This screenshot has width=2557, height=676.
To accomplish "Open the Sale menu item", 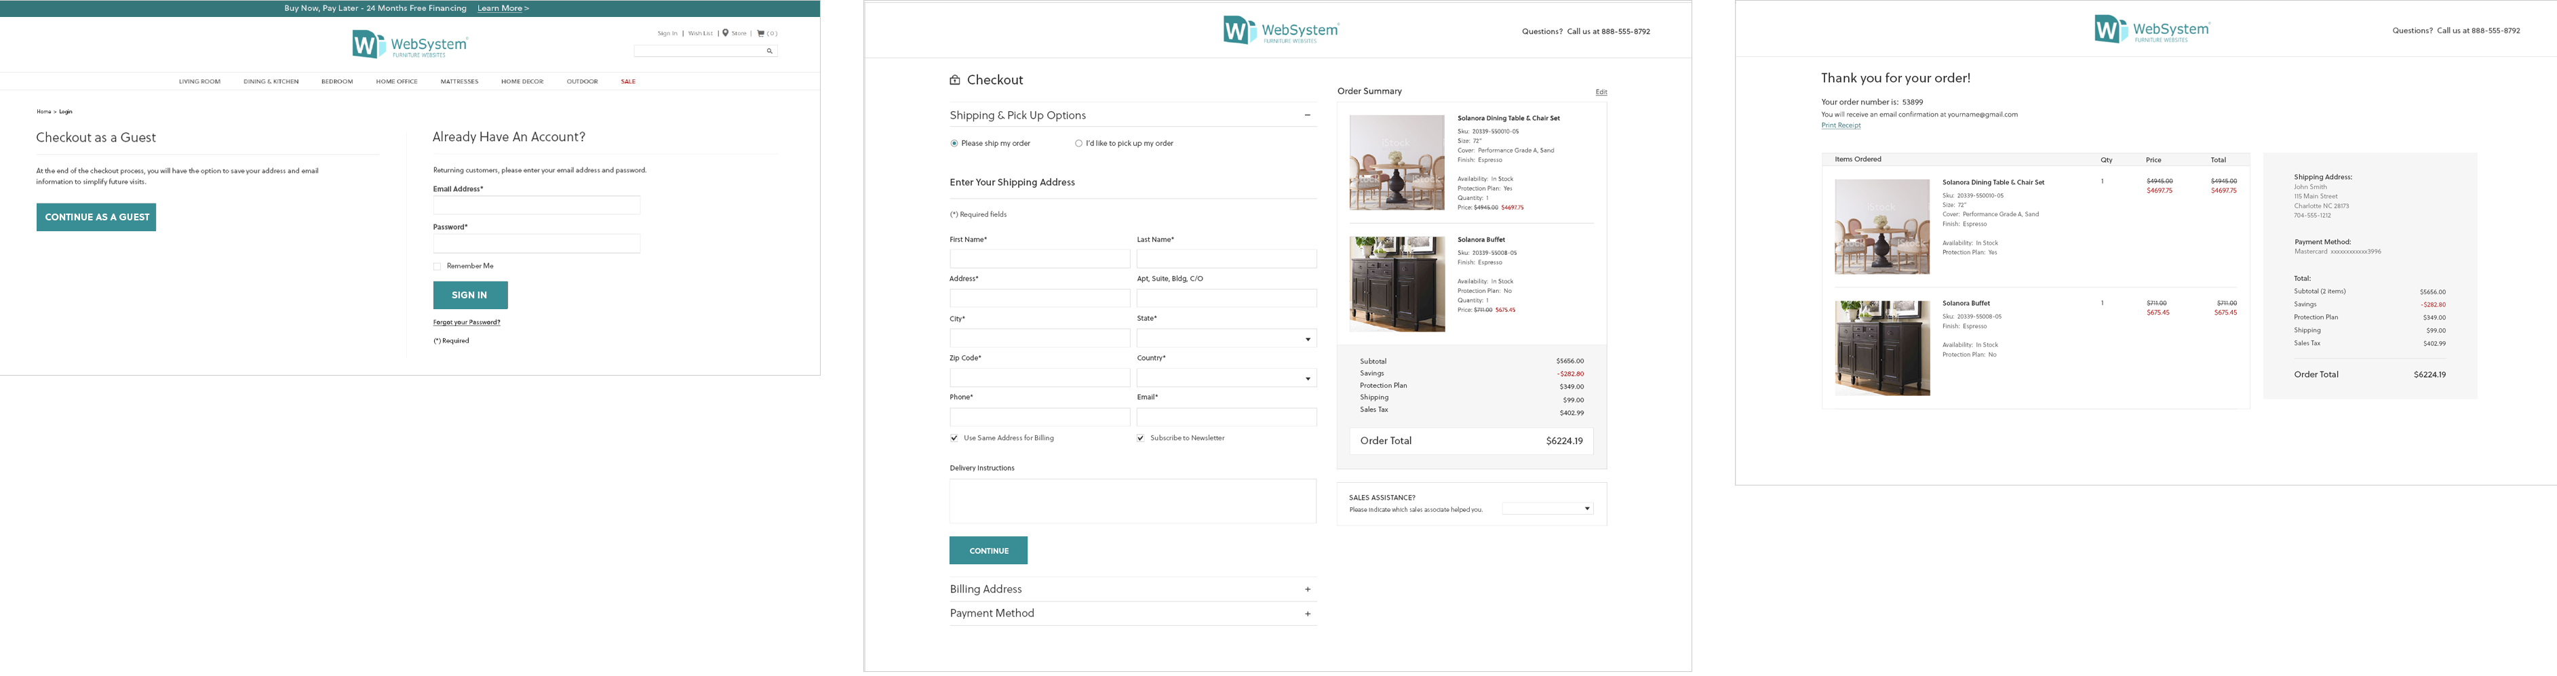I will (x=628, y=81).
